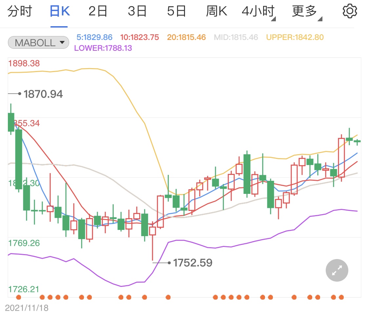Select the 日K daily tab
The width and height of the screenshot is (369, 317).
click(60, 11)
